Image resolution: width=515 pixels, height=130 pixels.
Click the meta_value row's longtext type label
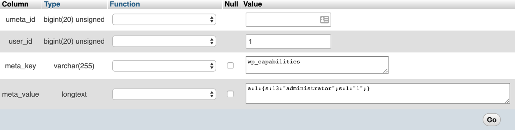(74, 94)
